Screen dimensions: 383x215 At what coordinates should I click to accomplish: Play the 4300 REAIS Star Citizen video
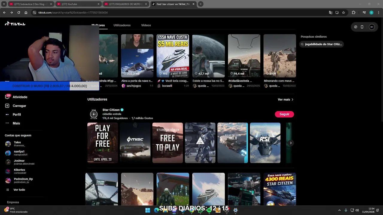(280, 189)
